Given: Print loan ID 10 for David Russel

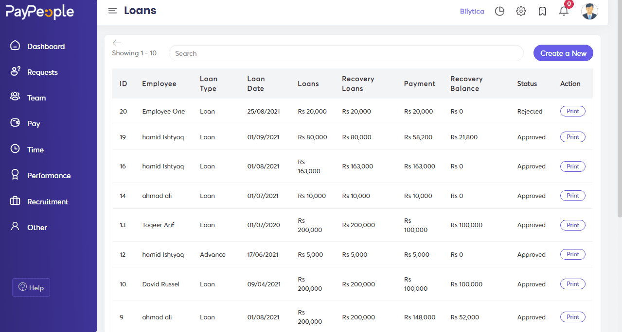Looking at the screenshot, I should (572, 284).
